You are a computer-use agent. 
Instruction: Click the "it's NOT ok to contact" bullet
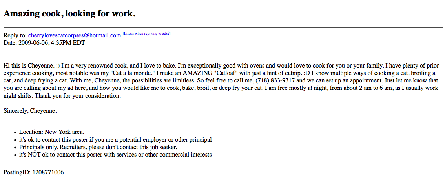click(x=115, y=155)
